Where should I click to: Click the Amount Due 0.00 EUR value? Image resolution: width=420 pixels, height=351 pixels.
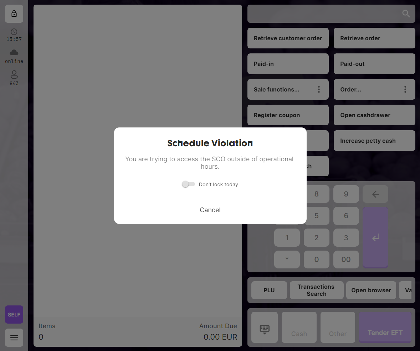click(x=220, y=337)
